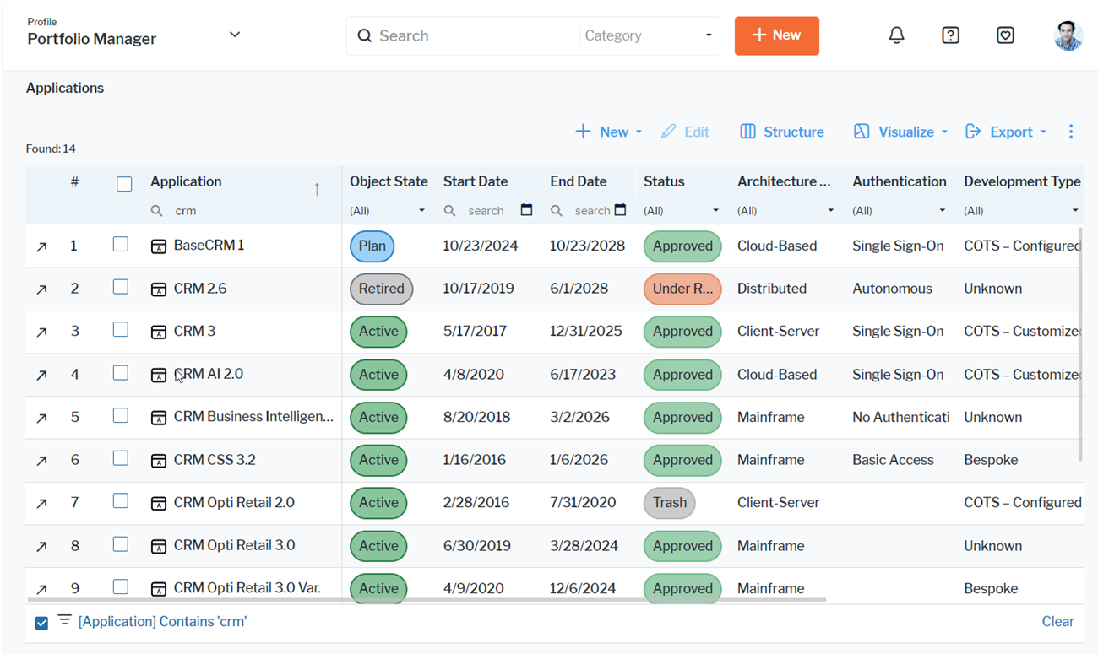Open the user profile avatar
1098x654 pixels.
click(1068, 35)
